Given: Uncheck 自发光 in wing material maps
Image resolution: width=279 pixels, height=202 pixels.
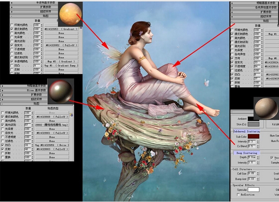Looking at the screenshot, I should [x=12, y=45].
